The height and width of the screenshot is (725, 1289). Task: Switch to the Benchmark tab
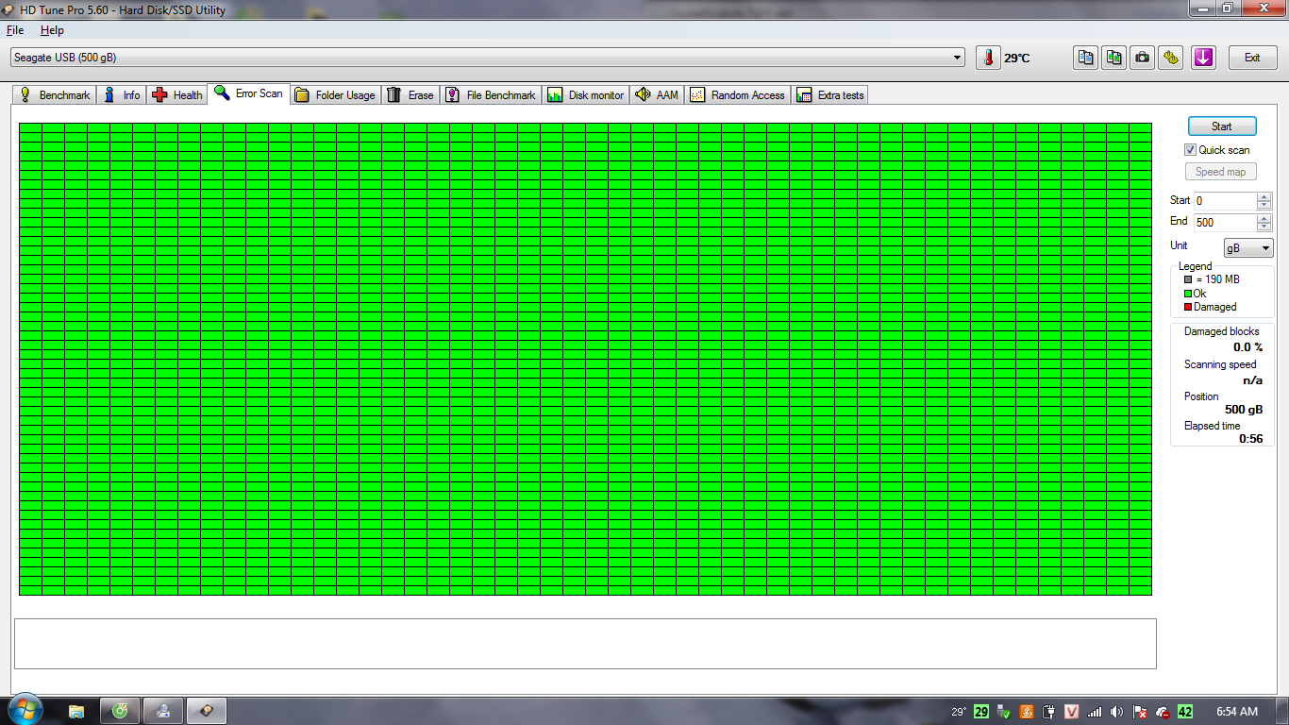(x=55, y=95)
